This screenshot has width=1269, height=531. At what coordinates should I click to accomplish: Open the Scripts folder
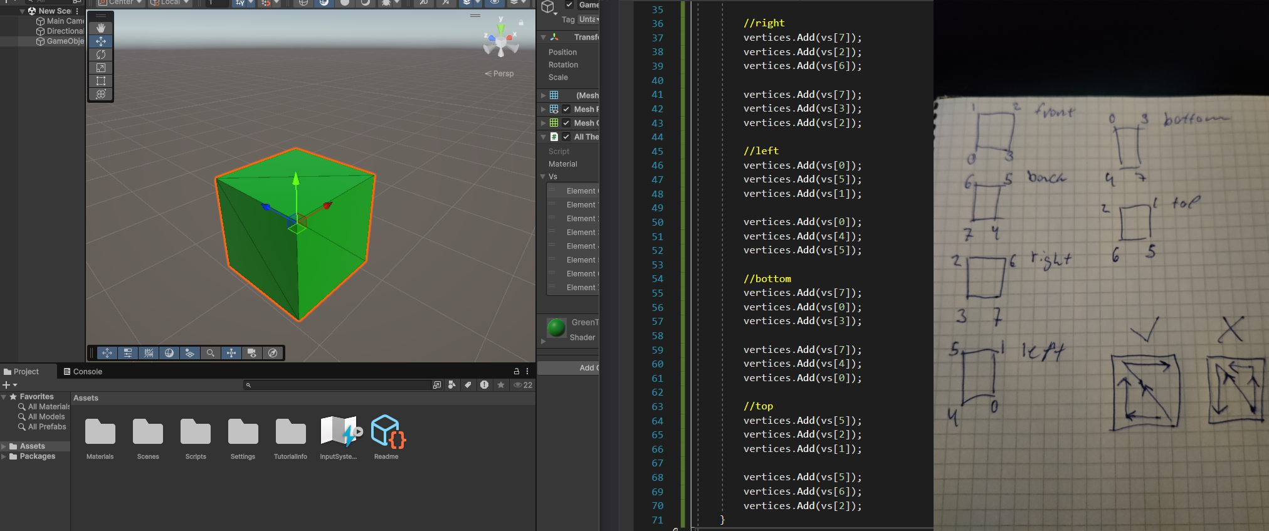[196, 439]
